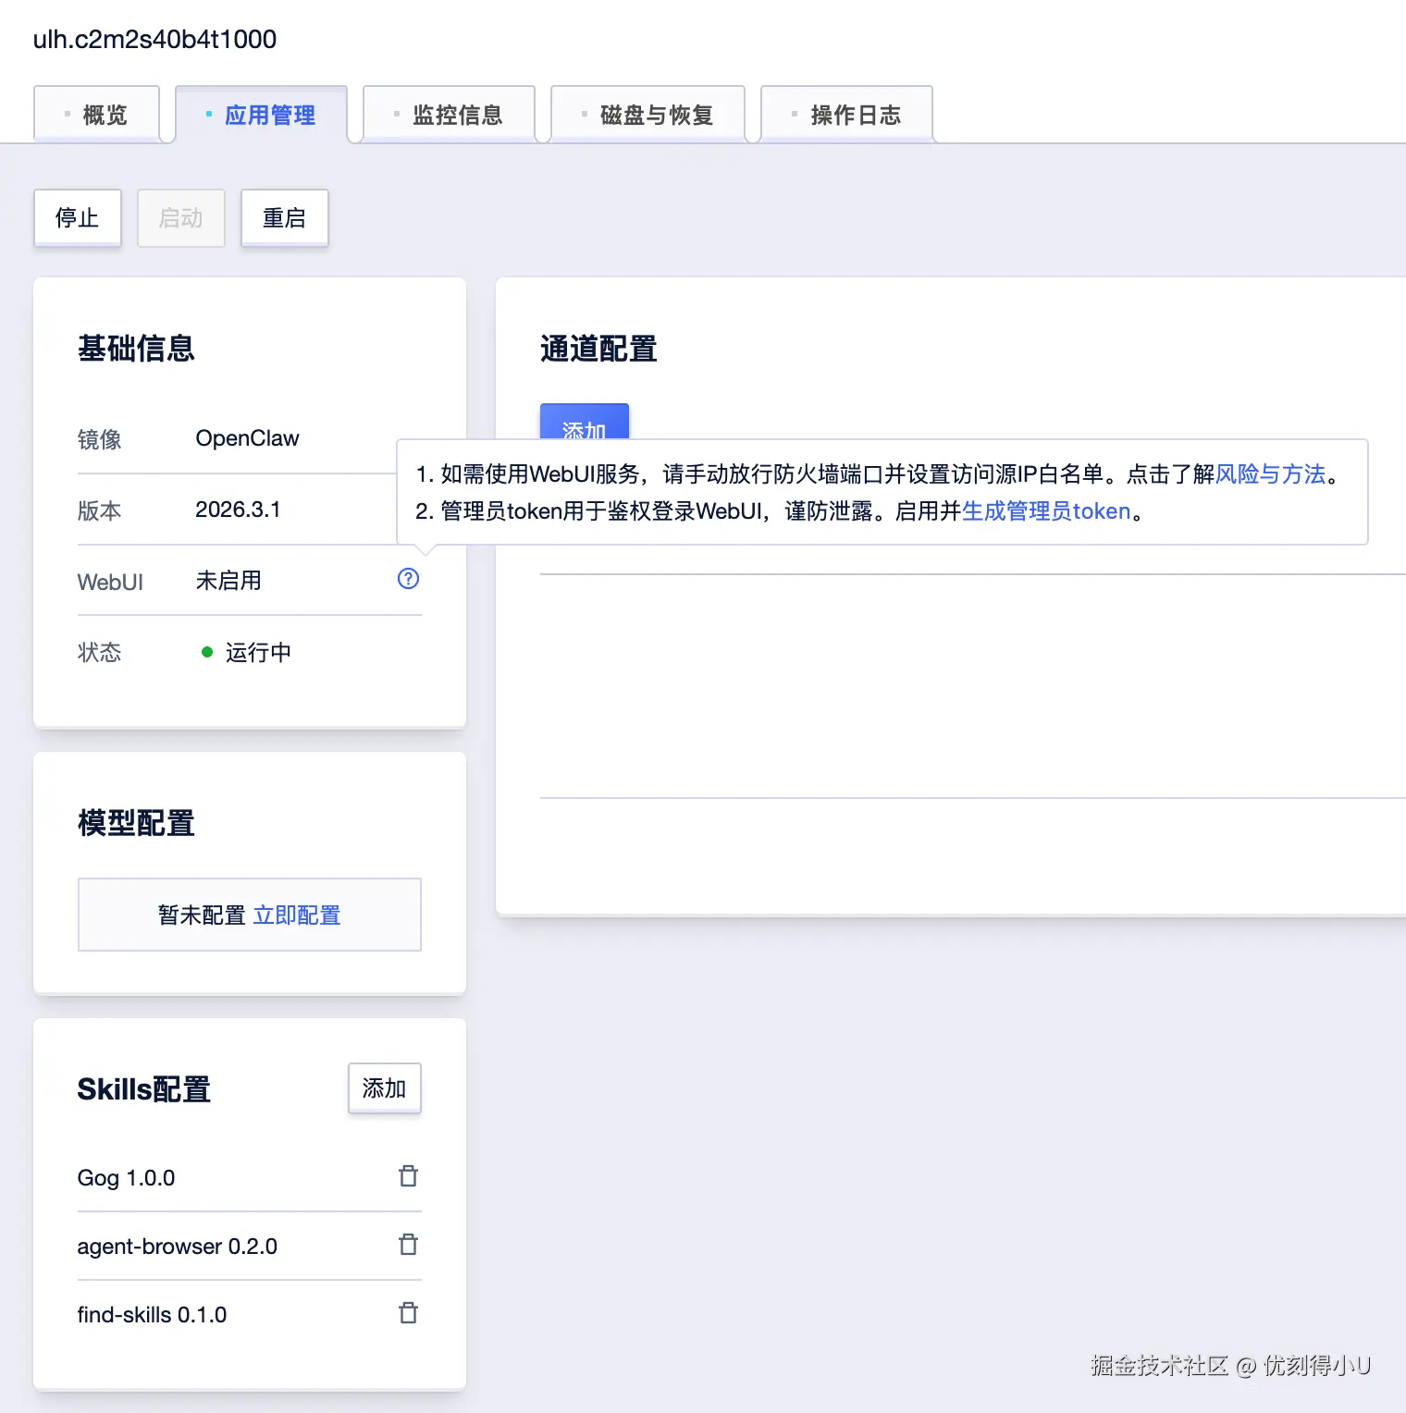View the 操作日志 tab
Screen dimensions: 1406x1413
pyautogui.click(x=846, y=115)
